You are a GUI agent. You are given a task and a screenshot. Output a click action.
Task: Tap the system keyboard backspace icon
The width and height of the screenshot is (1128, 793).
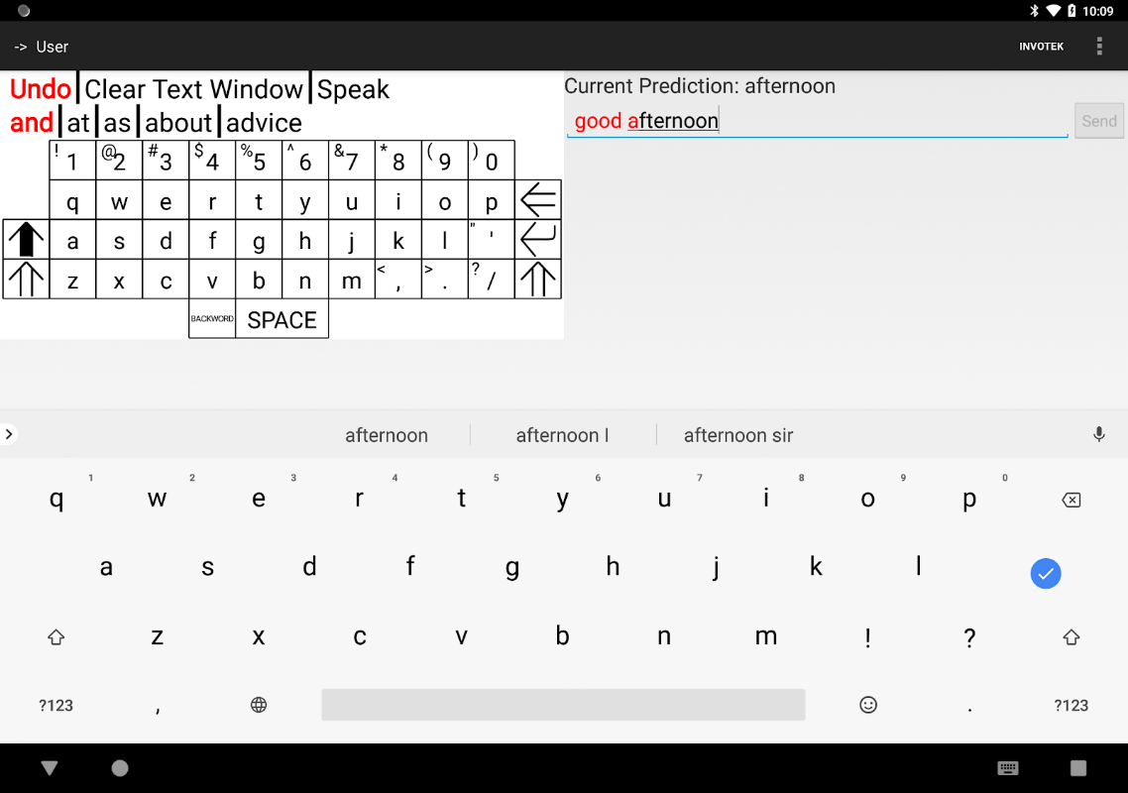(x=1071, y=500)
